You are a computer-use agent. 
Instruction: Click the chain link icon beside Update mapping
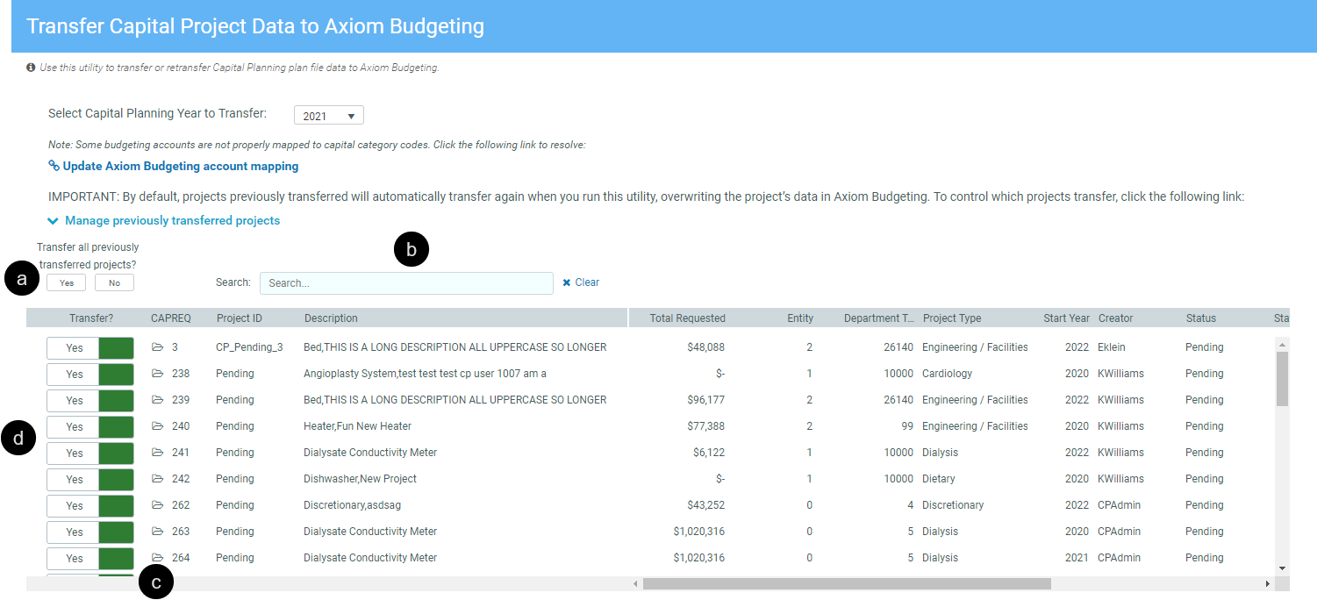[x=54, y=166]
